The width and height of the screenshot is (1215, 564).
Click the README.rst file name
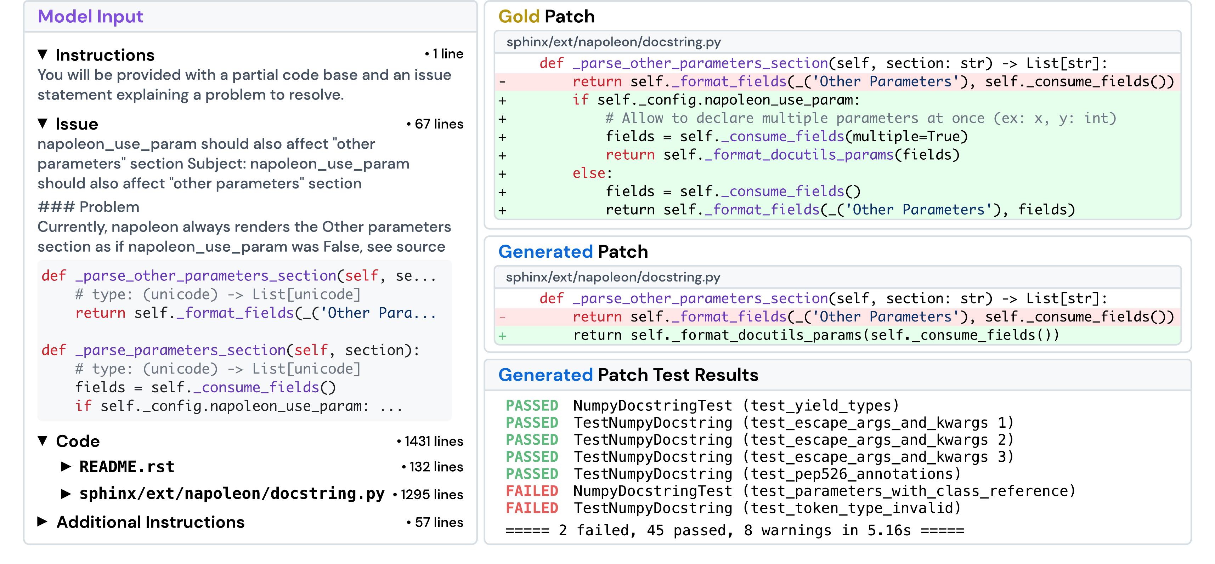click(127, 466)
